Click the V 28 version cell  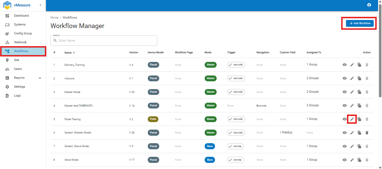click(x=132, y=133)
